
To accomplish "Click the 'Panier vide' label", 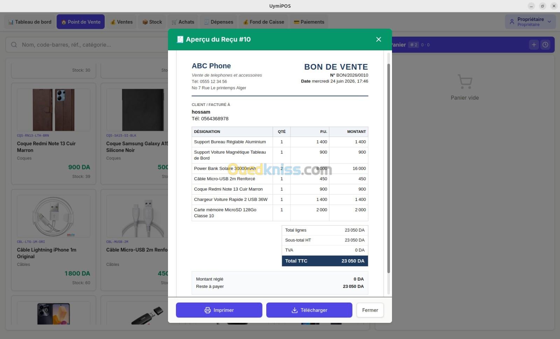I will (465, 98).
